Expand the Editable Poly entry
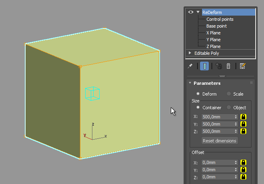This screenshot has height=184, width=264. (190, 53)
